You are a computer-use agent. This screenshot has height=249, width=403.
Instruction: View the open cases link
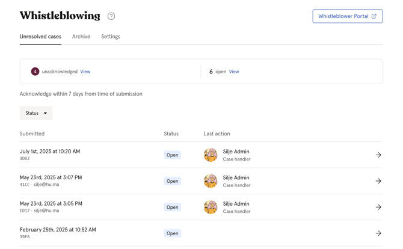234,72
